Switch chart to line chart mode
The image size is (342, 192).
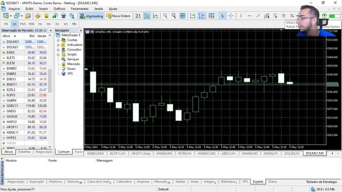156,16
